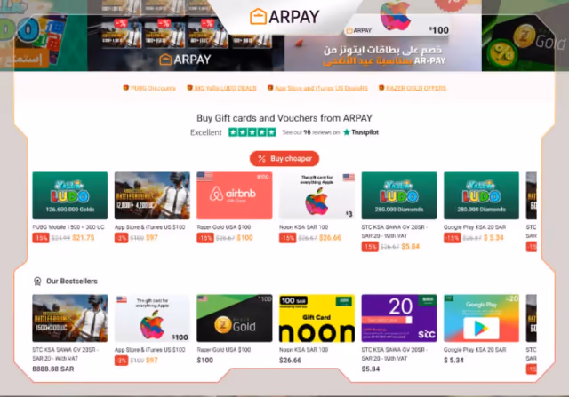This screenshot has width=569, height=397.
Task: Open the Apple $3 gift card in Buy cheaper row
Action: pos(317,195)
